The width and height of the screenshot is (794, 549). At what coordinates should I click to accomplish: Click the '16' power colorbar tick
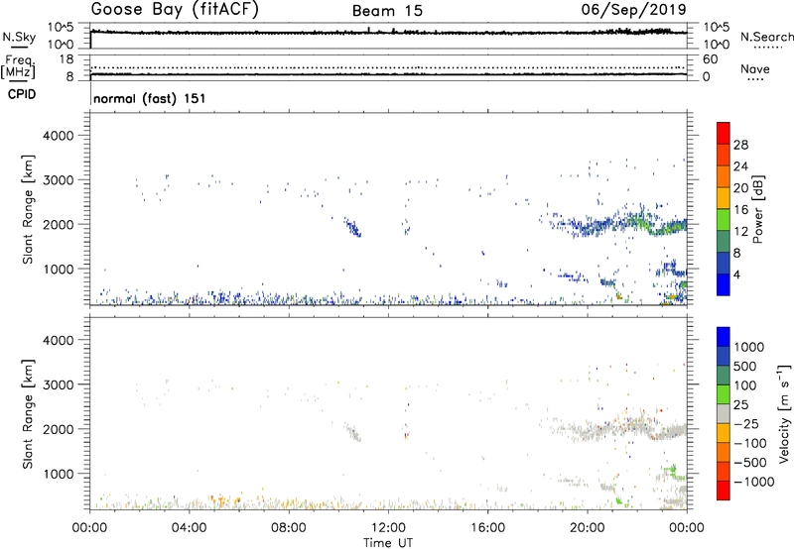[740, 209]
